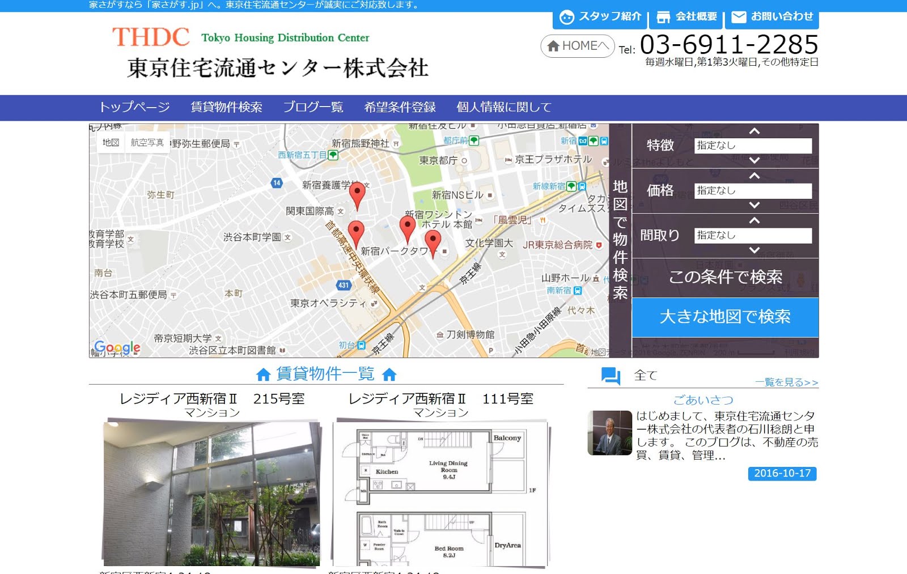Click 都庁前 station icon on map
This screenshot has width=907, height=574.
474,141
